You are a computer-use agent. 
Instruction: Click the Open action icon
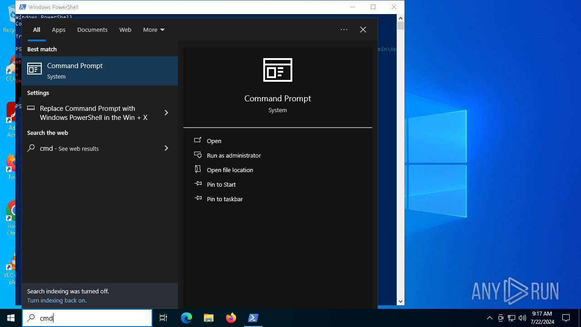tap(198, 140)
